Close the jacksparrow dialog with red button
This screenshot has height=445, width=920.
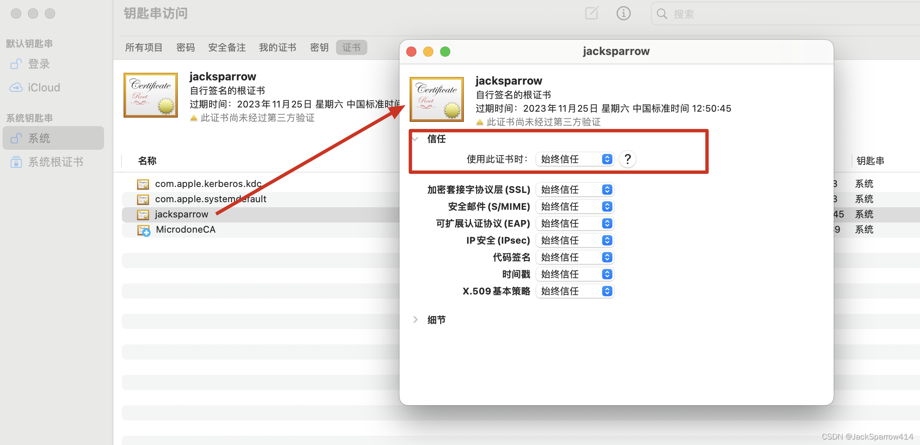tap(411, 52)
